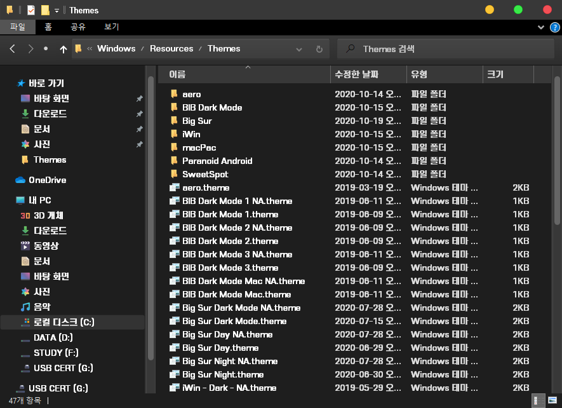
Task: Sort by the 크기 column header
Action: [x=508, y=74]
